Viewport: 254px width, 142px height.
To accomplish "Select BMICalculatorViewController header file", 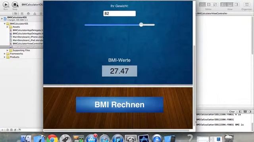I will [x=26, y=44].
